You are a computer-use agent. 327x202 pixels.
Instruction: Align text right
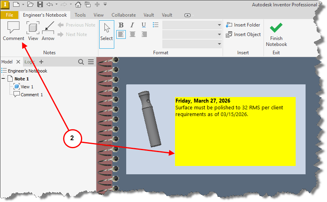click(x=144, y=34)
